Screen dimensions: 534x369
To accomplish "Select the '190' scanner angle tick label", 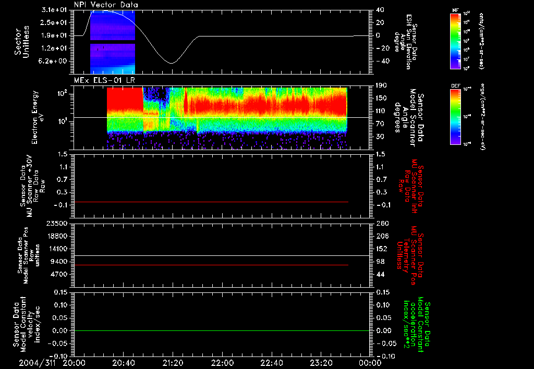I will click(382, 85).
